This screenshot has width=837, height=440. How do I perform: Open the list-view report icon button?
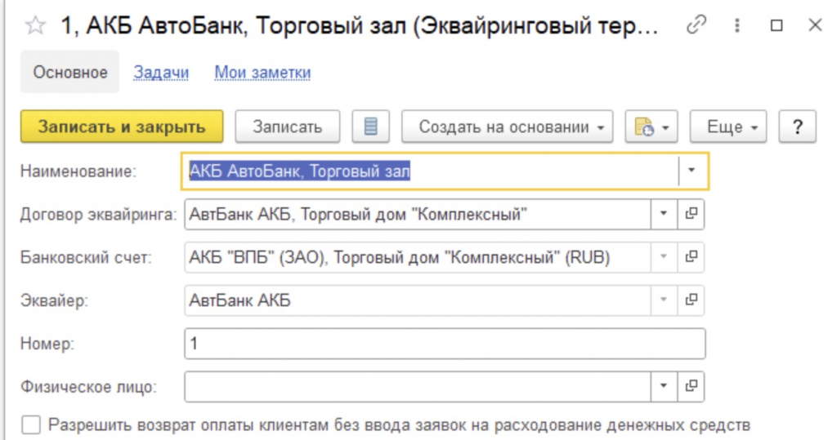[x=370, y=127]
